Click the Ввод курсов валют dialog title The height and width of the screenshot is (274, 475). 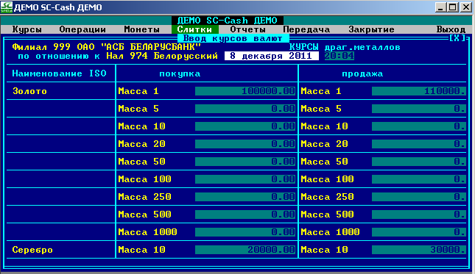click(x=233, y=38)
